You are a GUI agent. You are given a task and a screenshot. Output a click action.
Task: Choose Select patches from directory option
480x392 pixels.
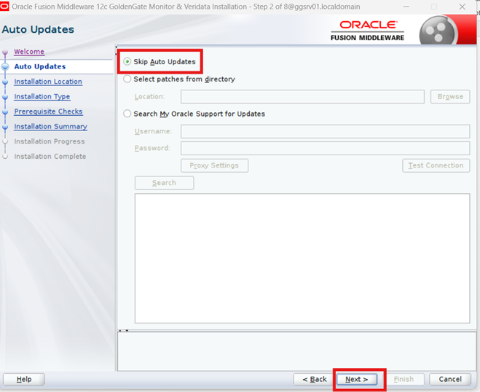[x=127, y=79]
